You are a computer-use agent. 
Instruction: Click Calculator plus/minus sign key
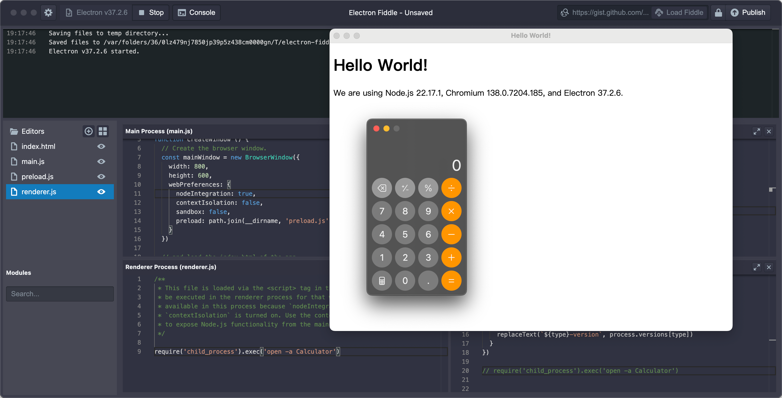pos(405,188)
